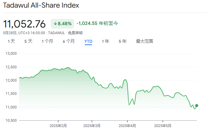Click the 13,000 y-axis label

[11, 53]
